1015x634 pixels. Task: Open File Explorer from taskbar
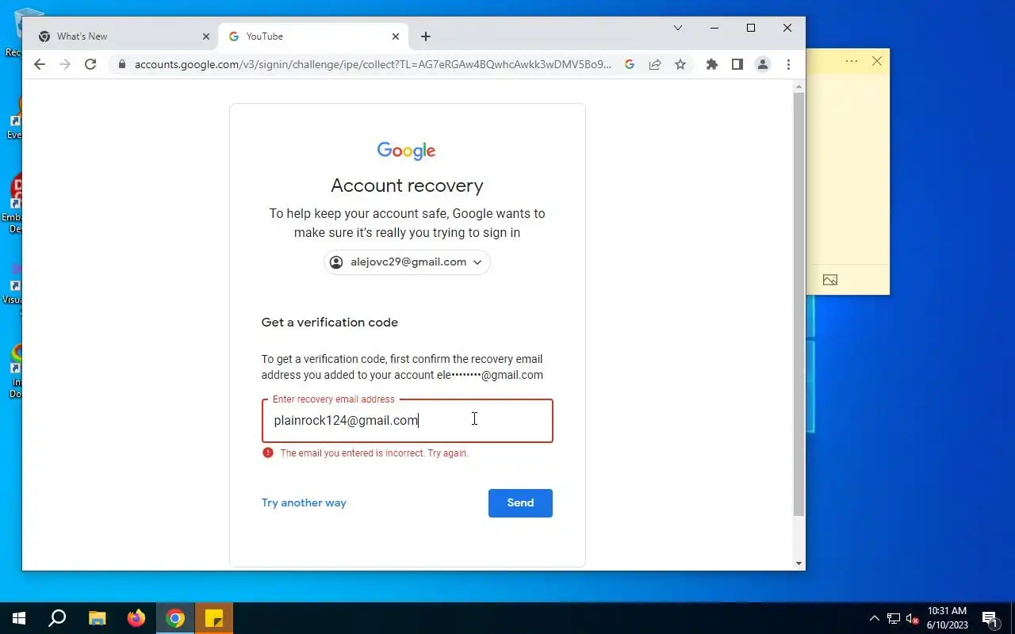(97, 618)
